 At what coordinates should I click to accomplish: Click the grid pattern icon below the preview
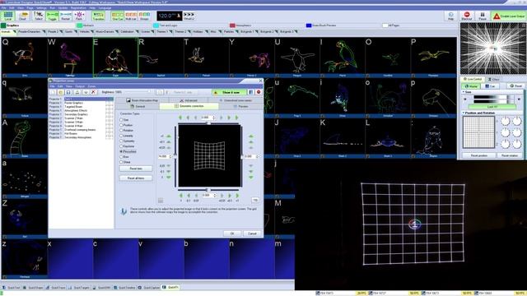click(161, 201)
